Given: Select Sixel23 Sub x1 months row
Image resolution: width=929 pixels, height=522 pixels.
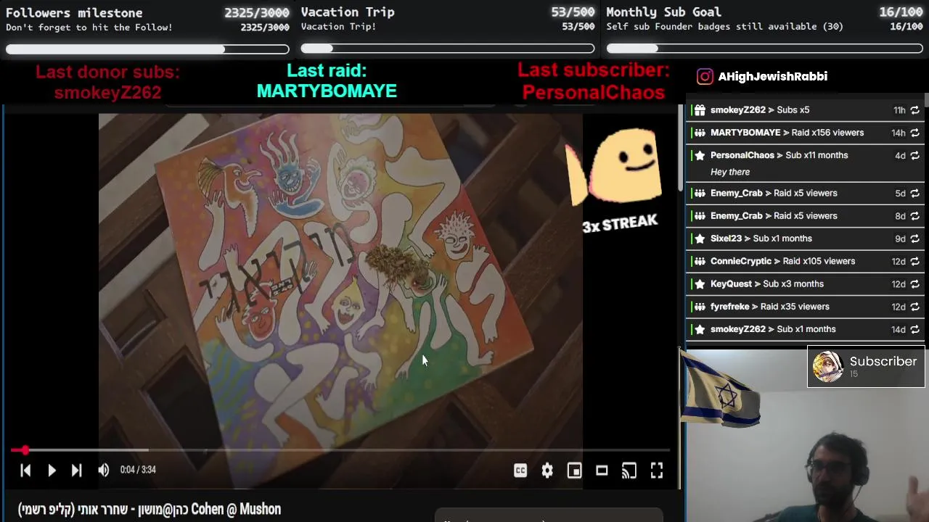Looking at the screenshot, I should point(803,239).
